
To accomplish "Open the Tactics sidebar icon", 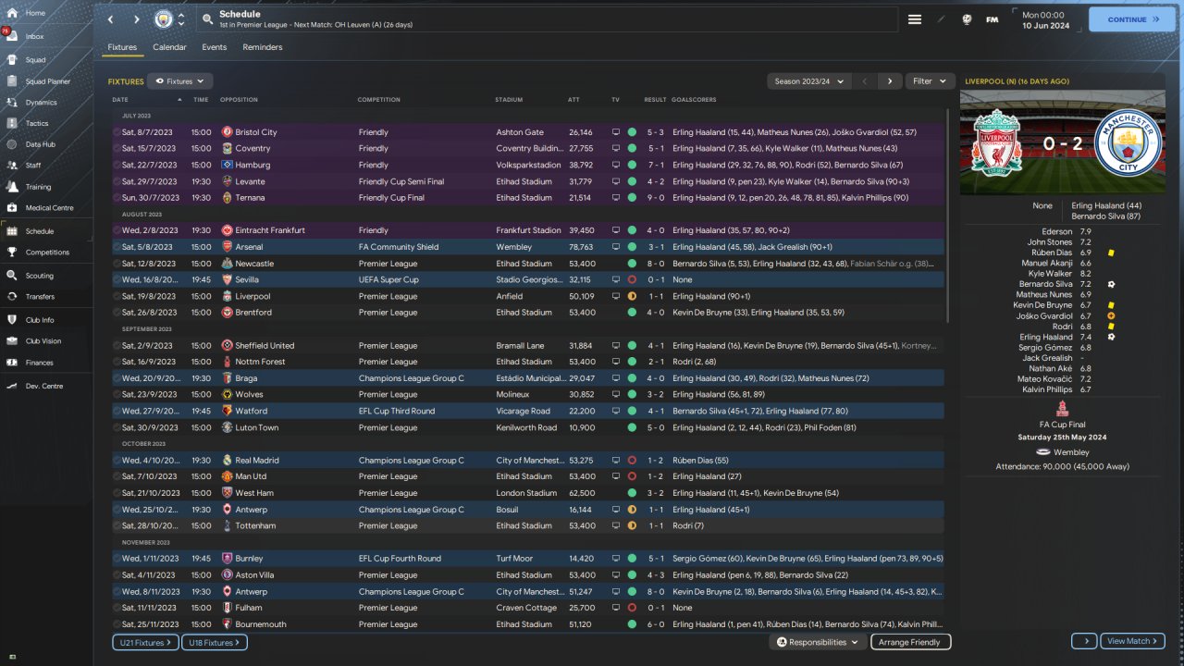I will click(x=13, y=123).
